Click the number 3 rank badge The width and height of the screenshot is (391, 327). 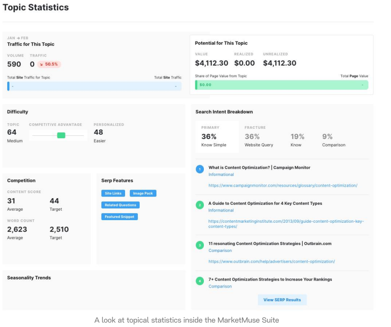pyautogui.click(x=200, y=245)
